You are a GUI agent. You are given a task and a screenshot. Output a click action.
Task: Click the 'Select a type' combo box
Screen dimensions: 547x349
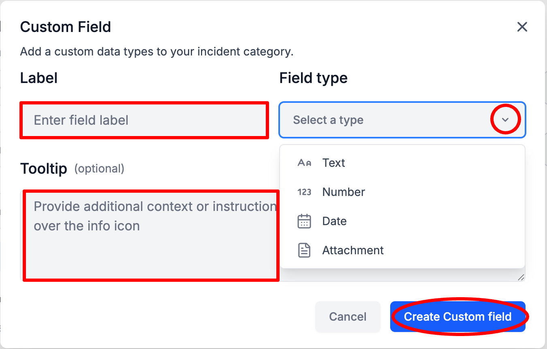[x=385, y=120]
